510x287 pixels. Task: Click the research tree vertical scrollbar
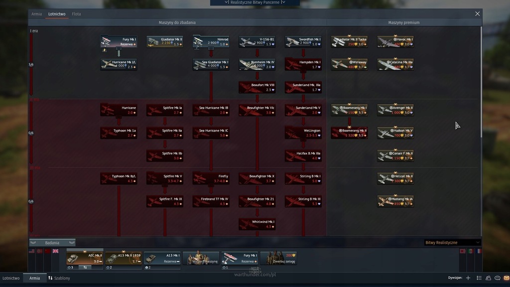tap(481, 81)
